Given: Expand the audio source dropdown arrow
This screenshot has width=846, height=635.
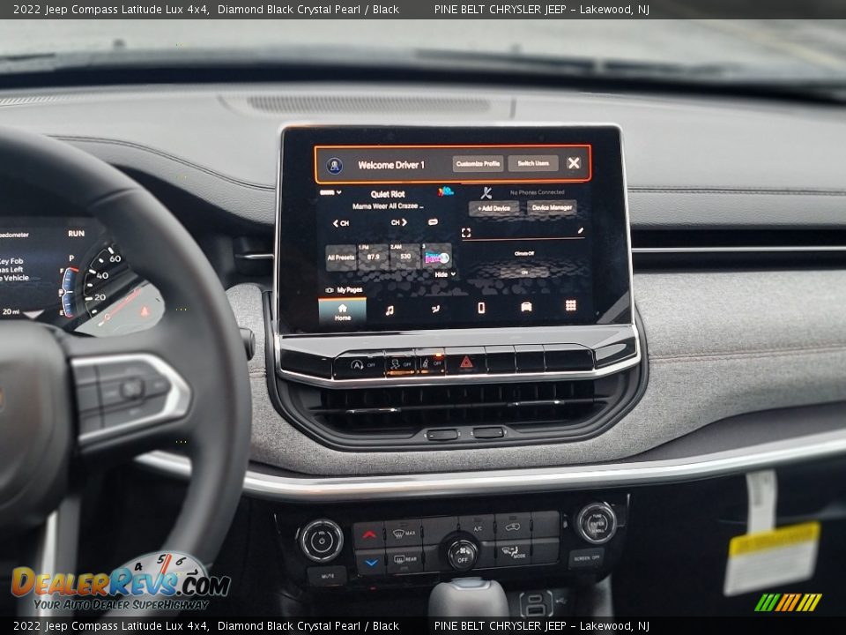Looking at the screenshot, I should (338, 192).
